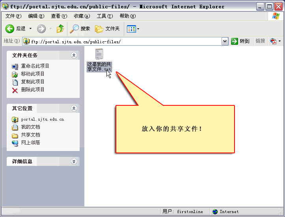Open the 收藏(A) menu
Image resolution: width=285 pixels, height=217 pixels.
(82, 16)
